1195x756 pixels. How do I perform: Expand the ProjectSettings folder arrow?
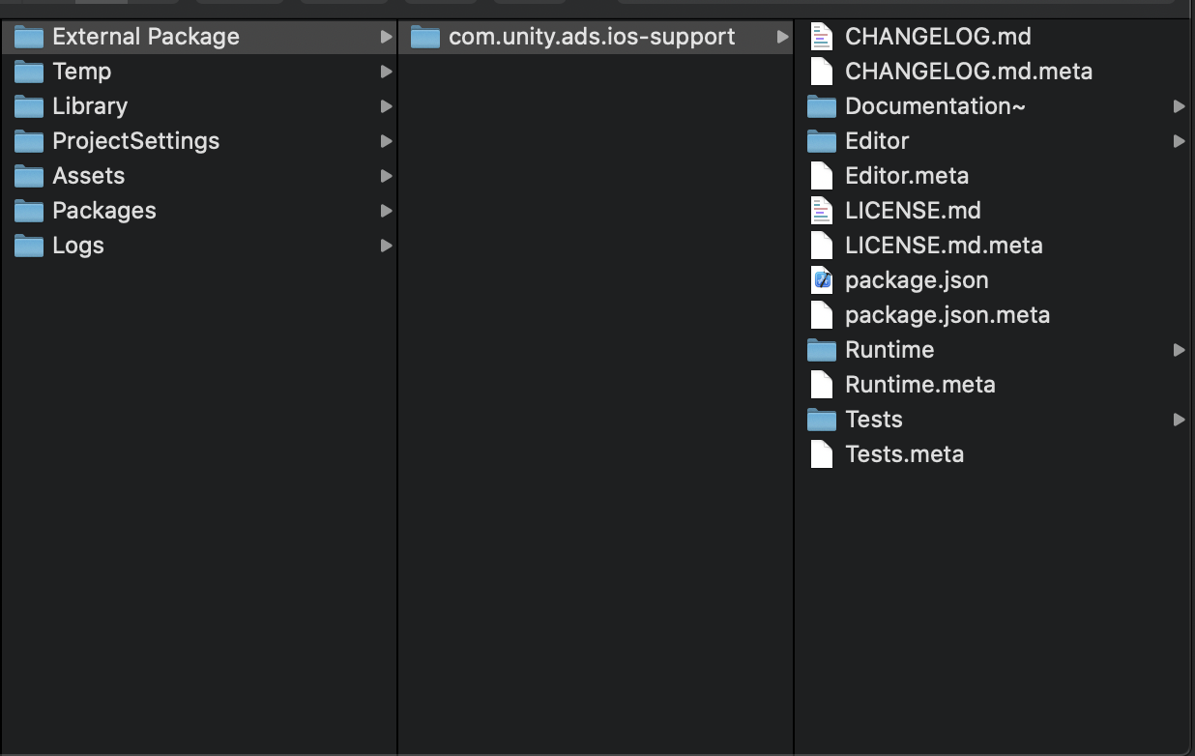(387, 141)
